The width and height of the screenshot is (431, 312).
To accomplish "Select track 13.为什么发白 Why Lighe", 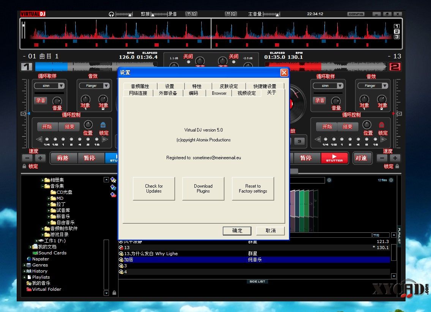I will tap(254, 254).
